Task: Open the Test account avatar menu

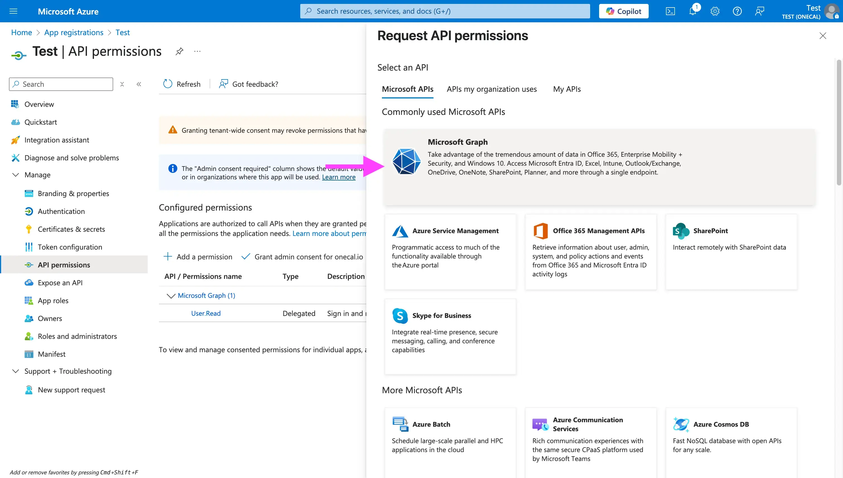Action: 832,11
